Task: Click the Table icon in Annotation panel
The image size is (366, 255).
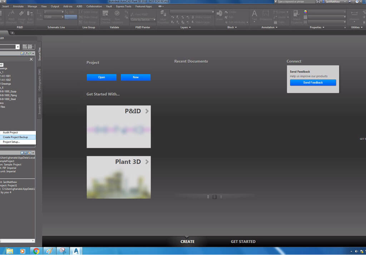Action: [276, 22]
